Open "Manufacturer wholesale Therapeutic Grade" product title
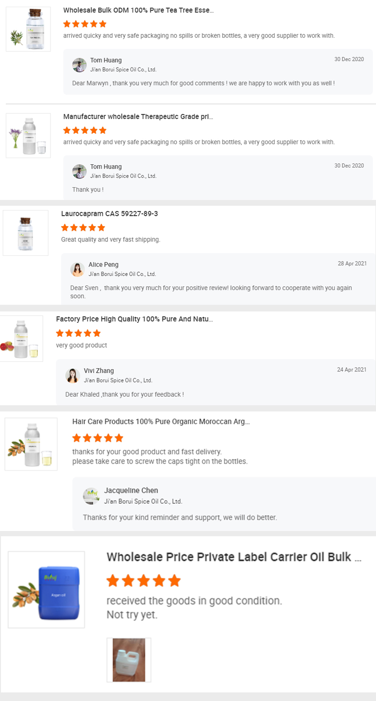Image resolution: width=376 pixels, height=701 pixels. click(138, 117)
